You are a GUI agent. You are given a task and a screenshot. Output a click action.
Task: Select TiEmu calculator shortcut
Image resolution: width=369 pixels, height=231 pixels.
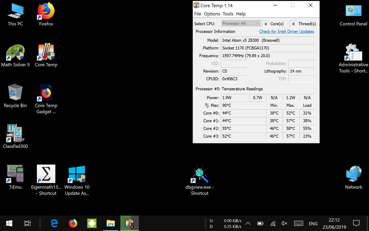tap(15, 177)
